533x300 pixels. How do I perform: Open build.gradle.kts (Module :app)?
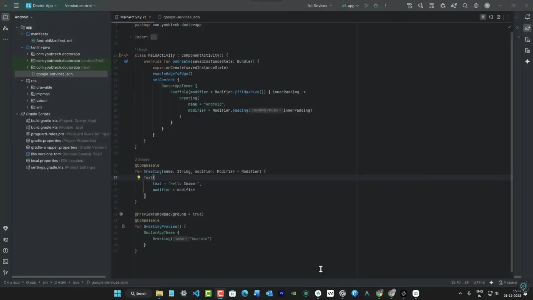pos(54,127)
